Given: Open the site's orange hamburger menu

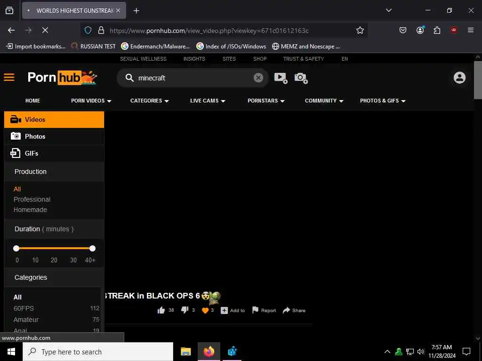Looking at the screenshot, I should point(9,77).
